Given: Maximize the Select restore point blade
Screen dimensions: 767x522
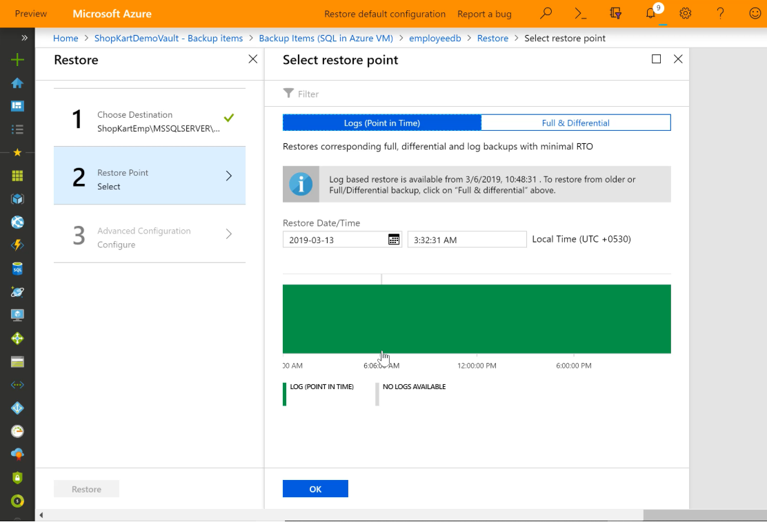Looking at the screenshot, I should [657, 59].
